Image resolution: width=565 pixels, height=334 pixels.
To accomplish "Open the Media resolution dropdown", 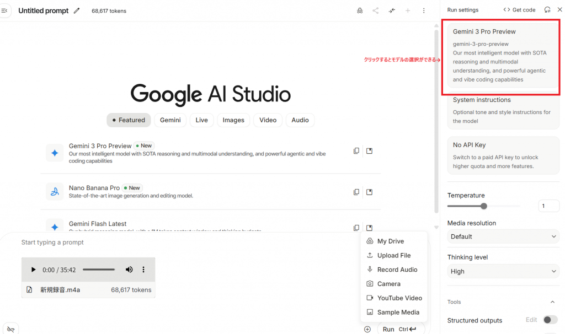I will (x=503, y=236).
